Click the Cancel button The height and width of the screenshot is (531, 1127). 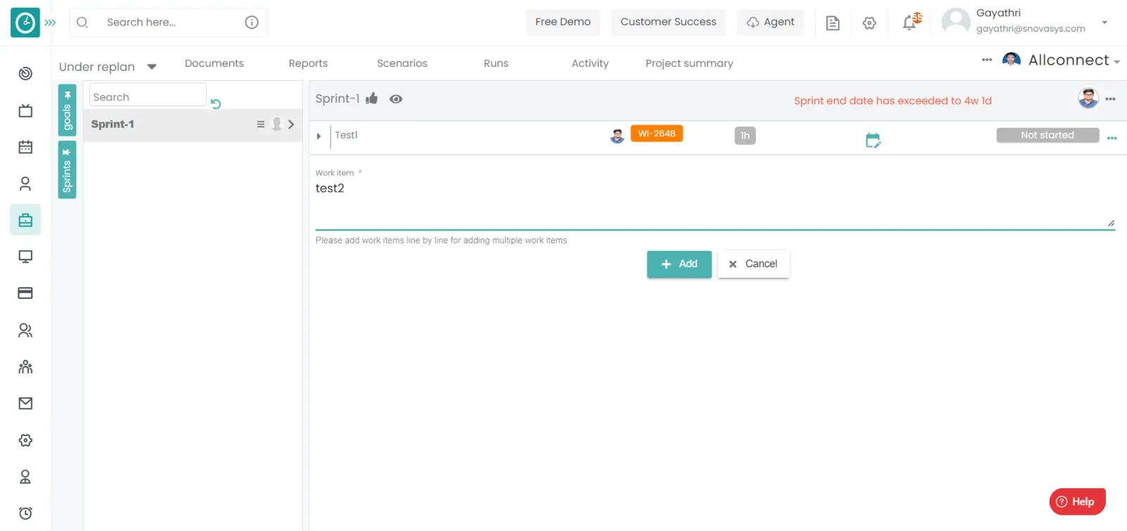[x=753, y=264]
